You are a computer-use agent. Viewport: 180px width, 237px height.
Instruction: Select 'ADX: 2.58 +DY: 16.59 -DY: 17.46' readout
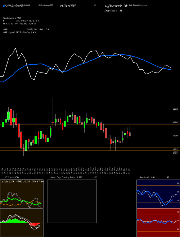(x=22, y=181)
